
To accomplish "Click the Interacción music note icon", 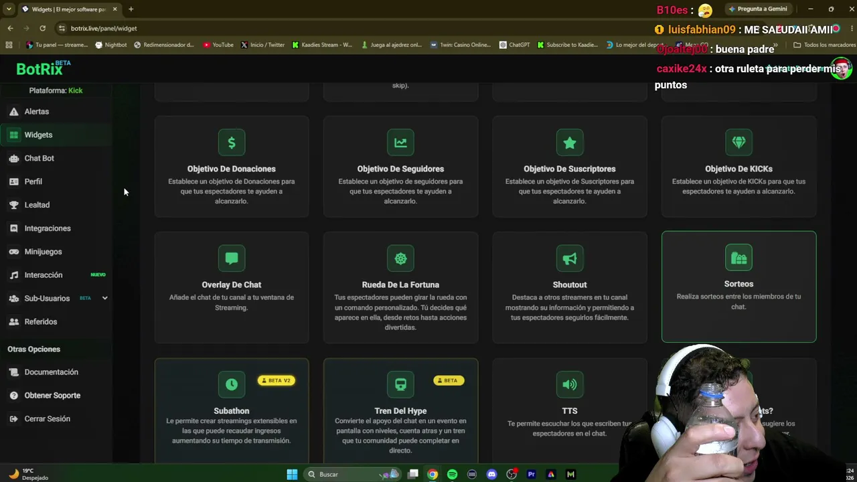I will 13,275.
